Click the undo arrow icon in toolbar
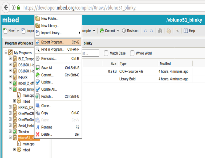The width and height of the screenshot is (205, 158). pyautogui.click(x=145, y=31)
